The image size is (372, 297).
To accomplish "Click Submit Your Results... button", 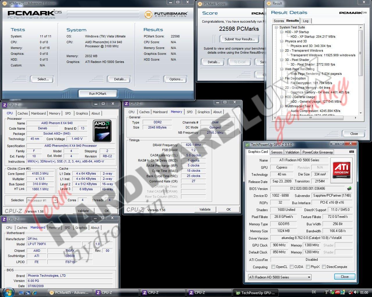I will (239, 39).
